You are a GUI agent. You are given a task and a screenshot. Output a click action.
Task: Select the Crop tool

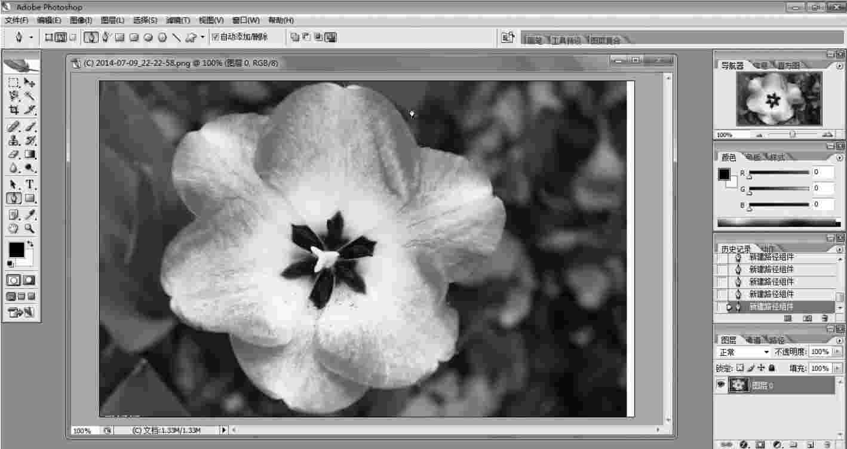pyautogui.click(x=14, y=110)
